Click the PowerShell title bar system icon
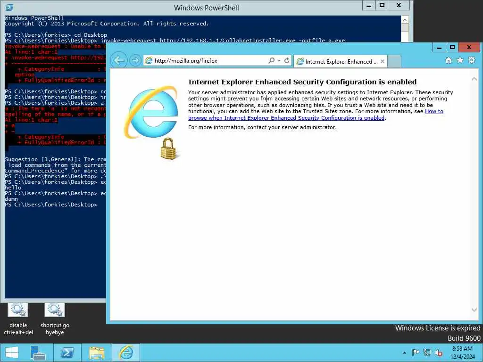This screenshot has height=362, width=483. [9, 8]
